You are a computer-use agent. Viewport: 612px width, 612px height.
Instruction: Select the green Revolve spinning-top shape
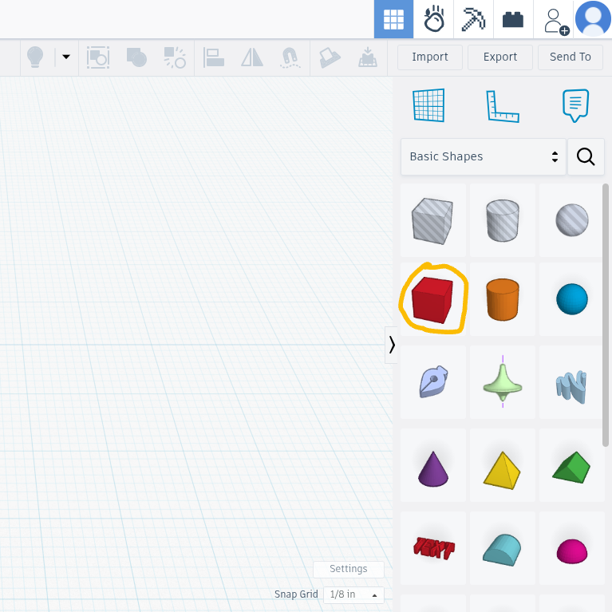coord(503,382)
